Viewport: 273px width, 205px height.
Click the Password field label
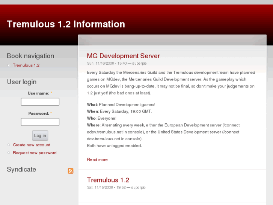coord(39,114)
